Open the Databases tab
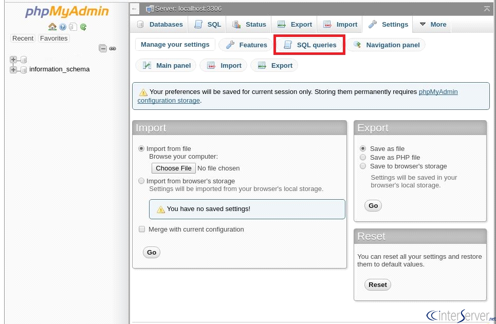Image resolution: width=496 pixels, height=324 pixels. click(x=160, y=24)
